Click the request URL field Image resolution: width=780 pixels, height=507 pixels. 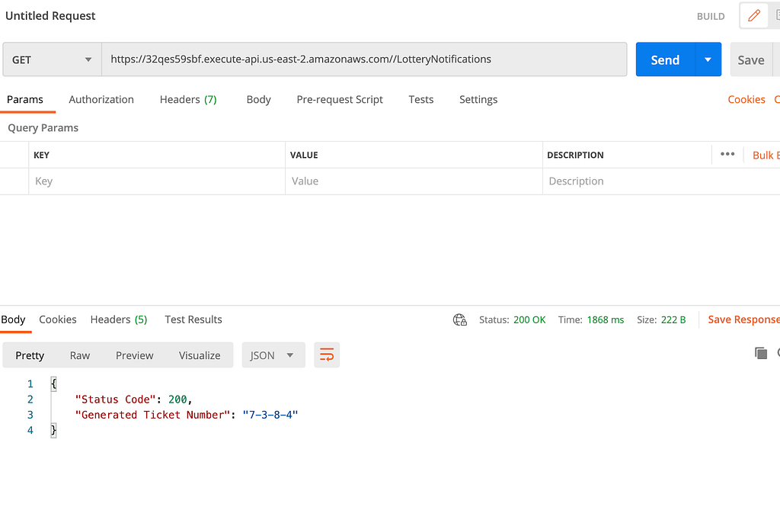click(364, 59)
